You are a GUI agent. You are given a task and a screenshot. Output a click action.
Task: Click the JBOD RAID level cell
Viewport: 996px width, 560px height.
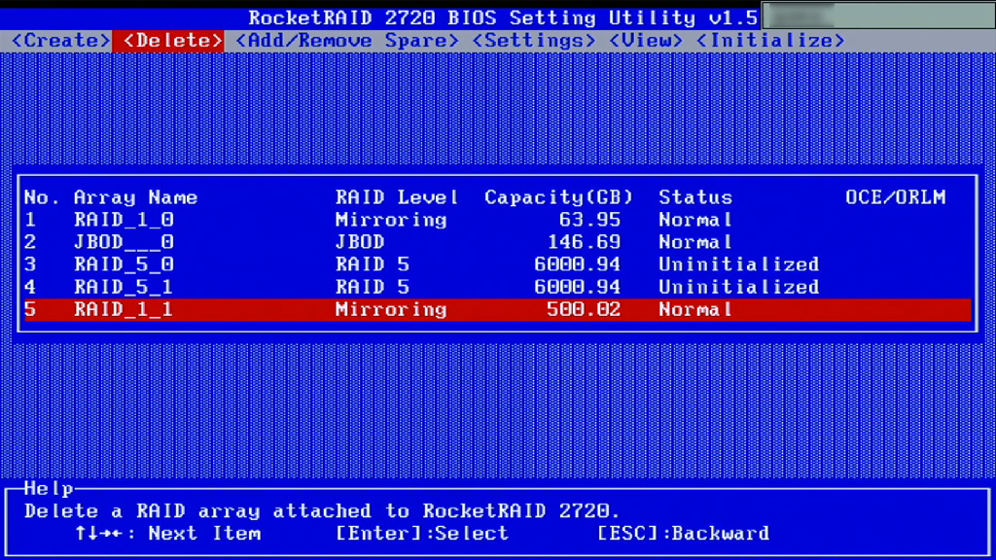[x=360, y=242]
